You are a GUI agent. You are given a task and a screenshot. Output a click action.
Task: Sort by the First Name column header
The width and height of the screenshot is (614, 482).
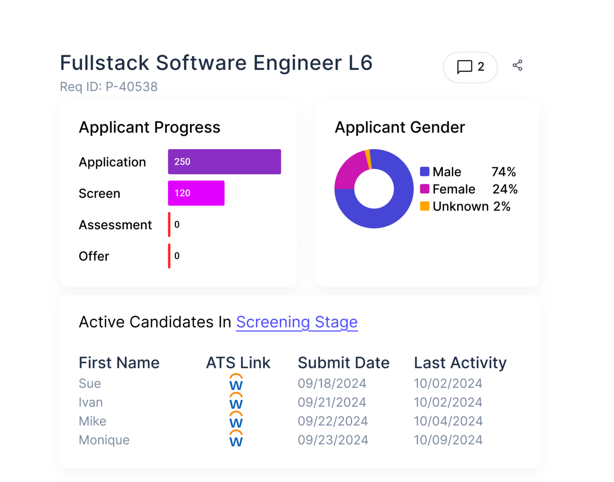119,362
